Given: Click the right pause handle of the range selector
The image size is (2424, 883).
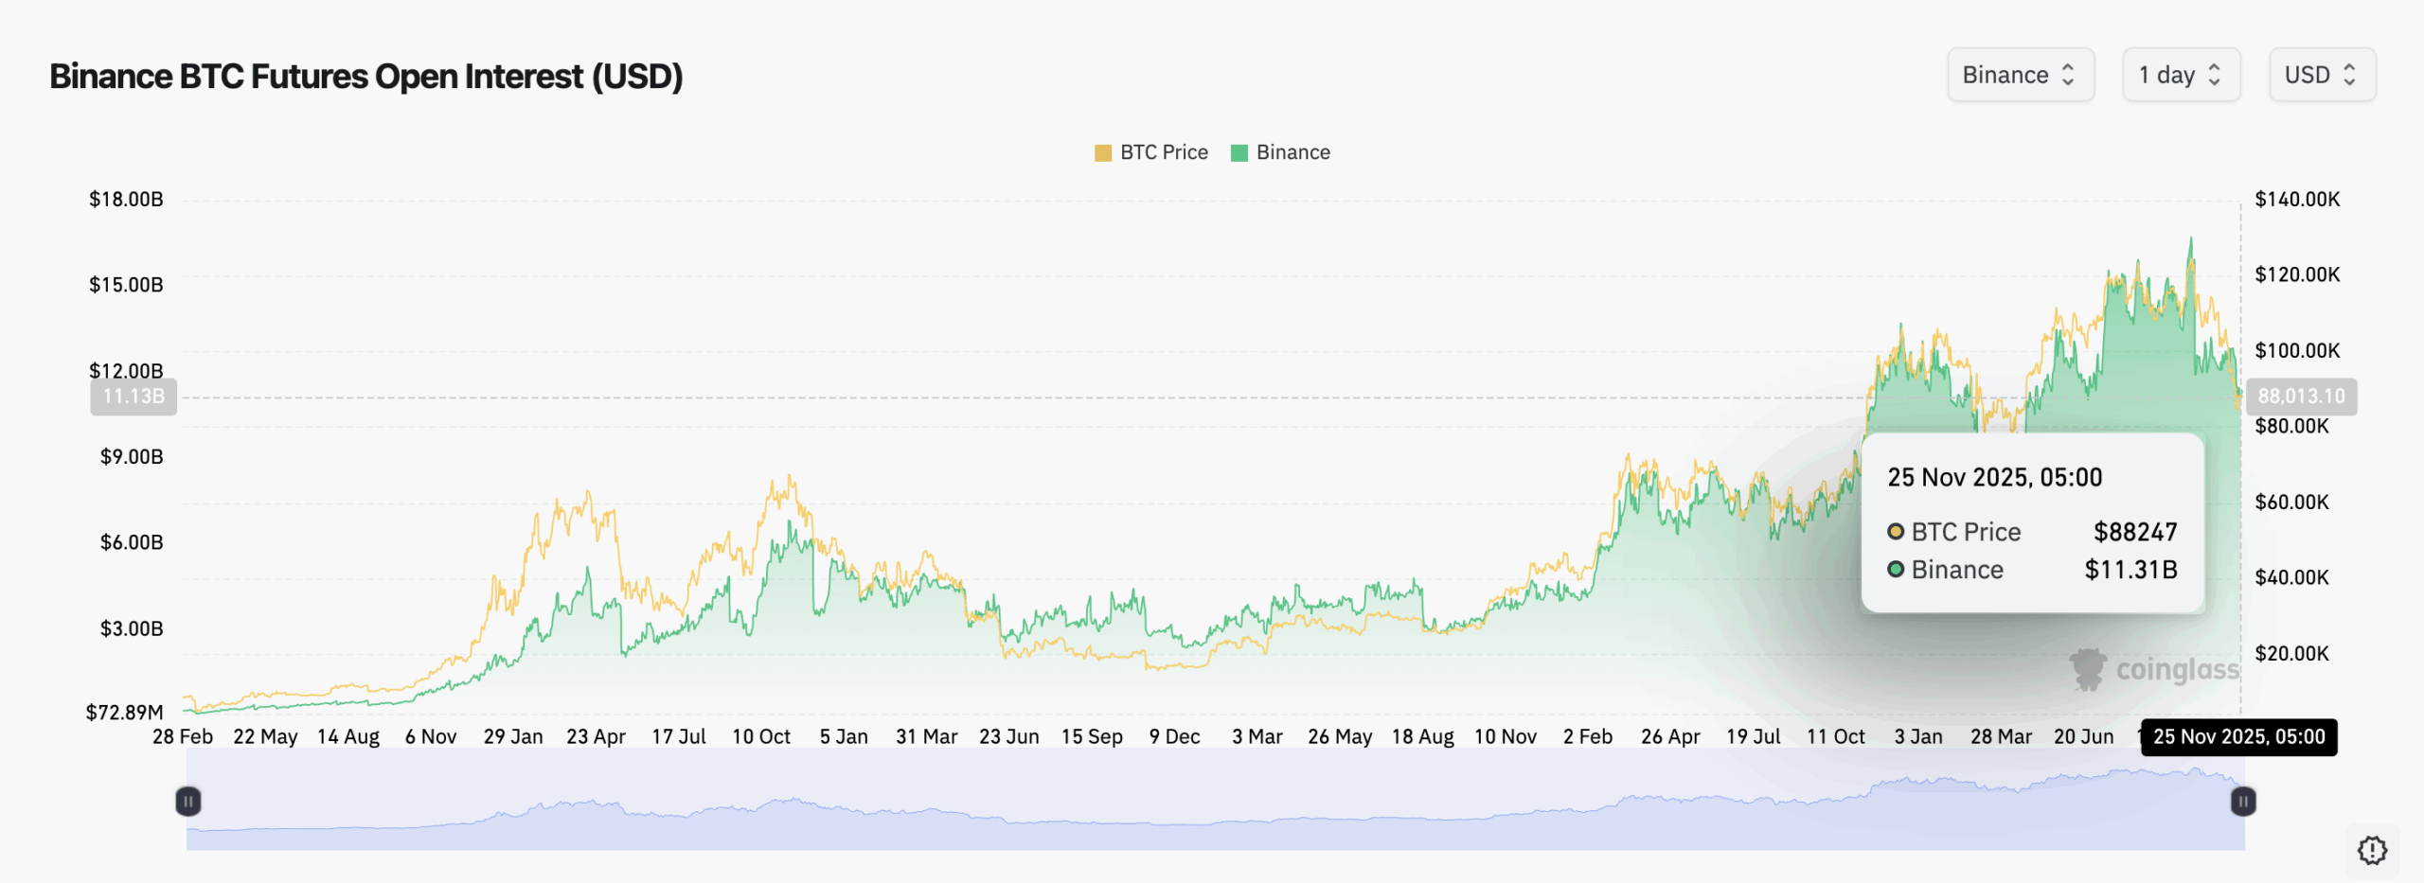Looking at the screenshot, I should [2243, 801].
